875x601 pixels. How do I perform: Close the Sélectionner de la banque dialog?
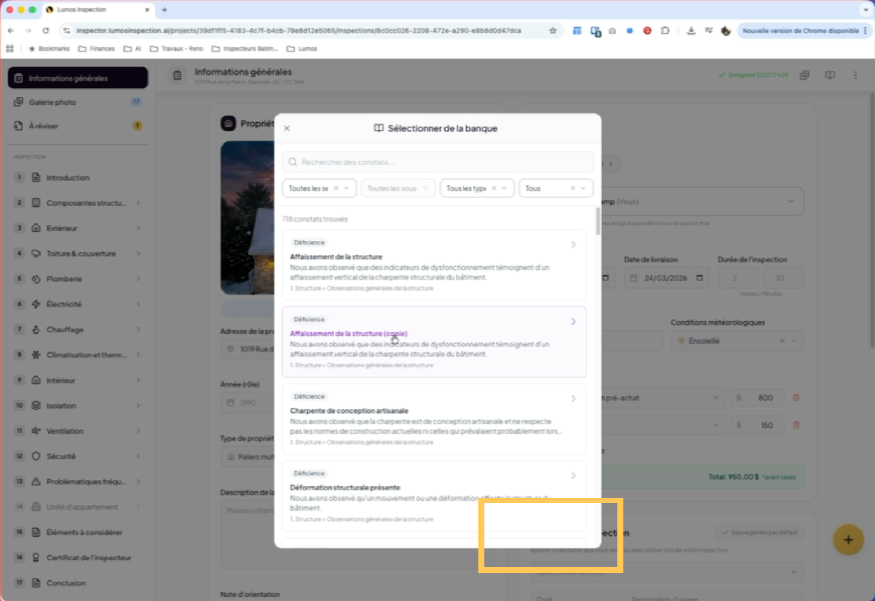pyautogui.click(x=287, y=128)
